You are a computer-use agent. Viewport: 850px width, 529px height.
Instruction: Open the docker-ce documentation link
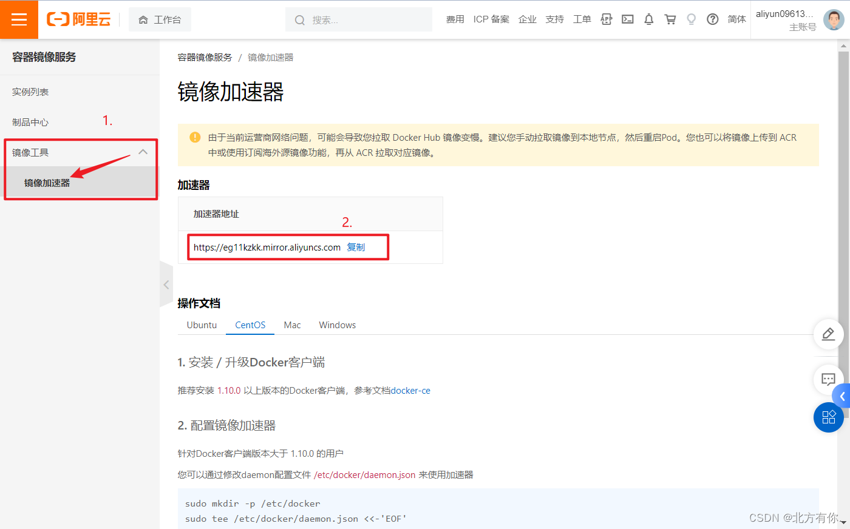[410, 391]
